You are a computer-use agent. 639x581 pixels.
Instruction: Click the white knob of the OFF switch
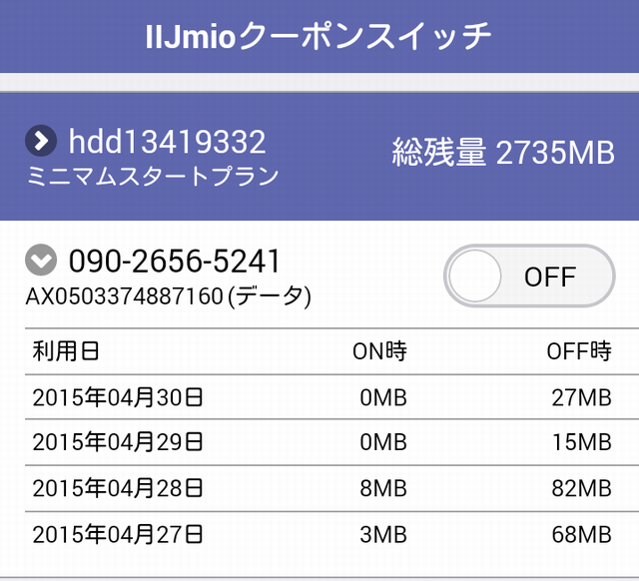[475, 276]
